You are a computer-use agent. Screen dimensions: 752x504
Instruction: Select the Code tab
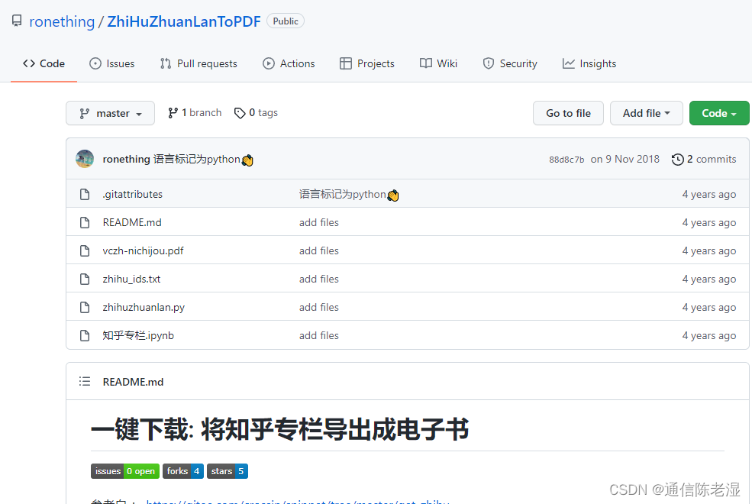tap(44, 63)
